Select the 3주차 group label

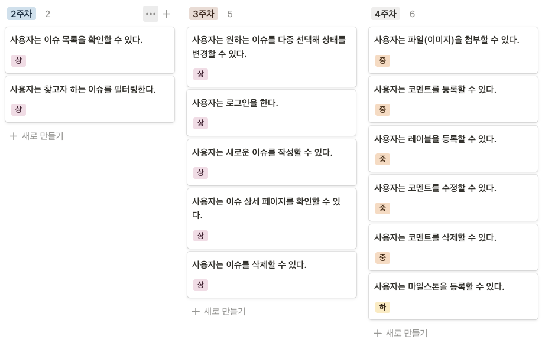pyautogui.click(x=204, y=14)
